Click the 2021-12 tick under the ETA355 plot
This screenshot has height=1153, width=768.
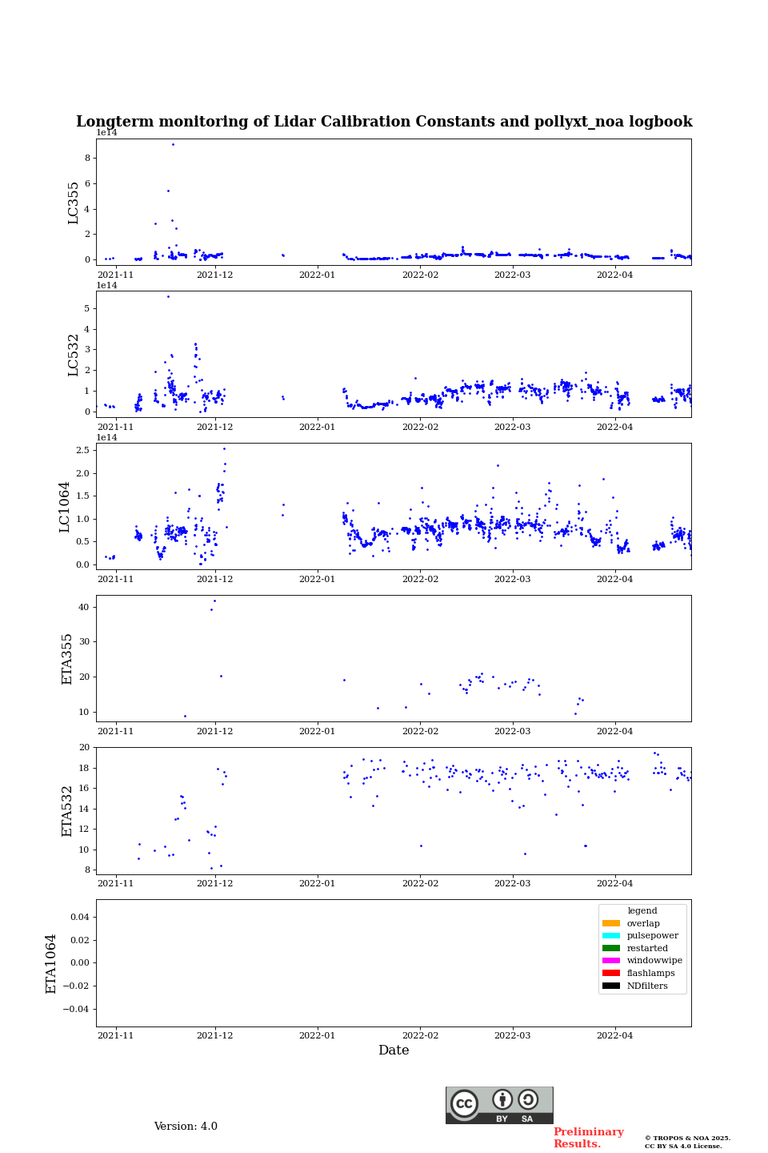[215, 731]
